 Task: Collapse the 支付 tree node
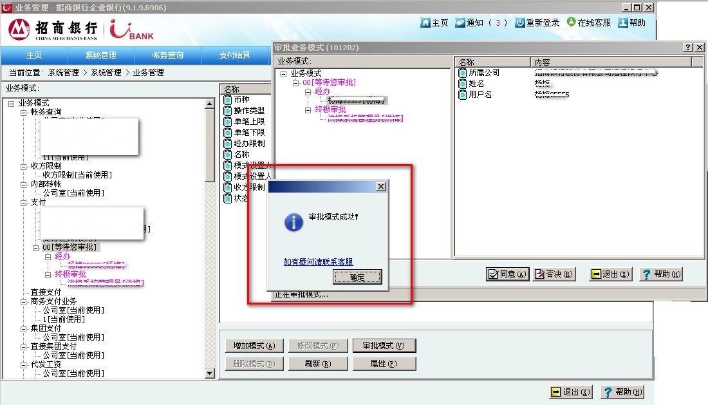(x=24, y=202)
